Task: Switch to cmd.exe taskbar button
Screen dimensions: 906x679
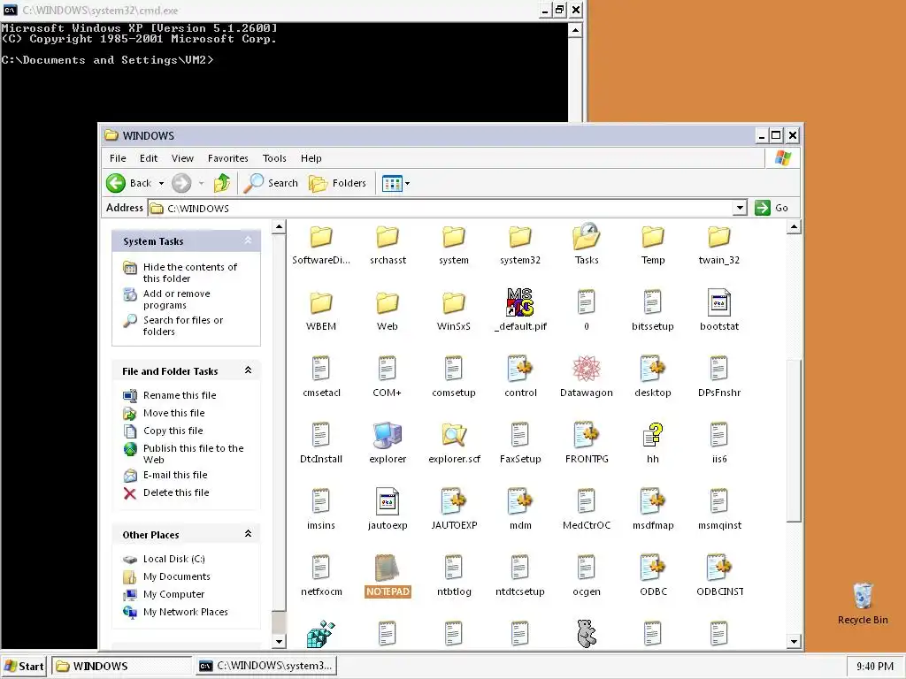Action: [x=266, y=666]
